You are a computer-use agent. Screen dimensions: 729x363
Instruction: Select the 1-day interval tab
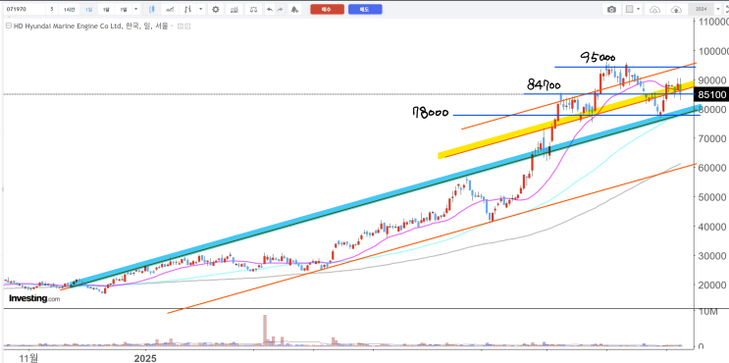coord(88,9)
